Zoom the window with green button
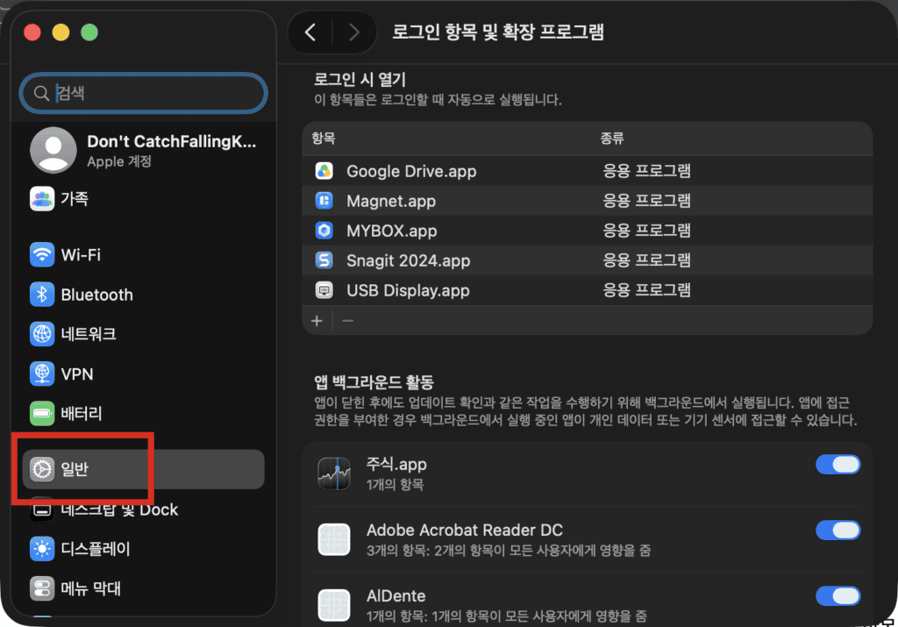 [89, 32]
